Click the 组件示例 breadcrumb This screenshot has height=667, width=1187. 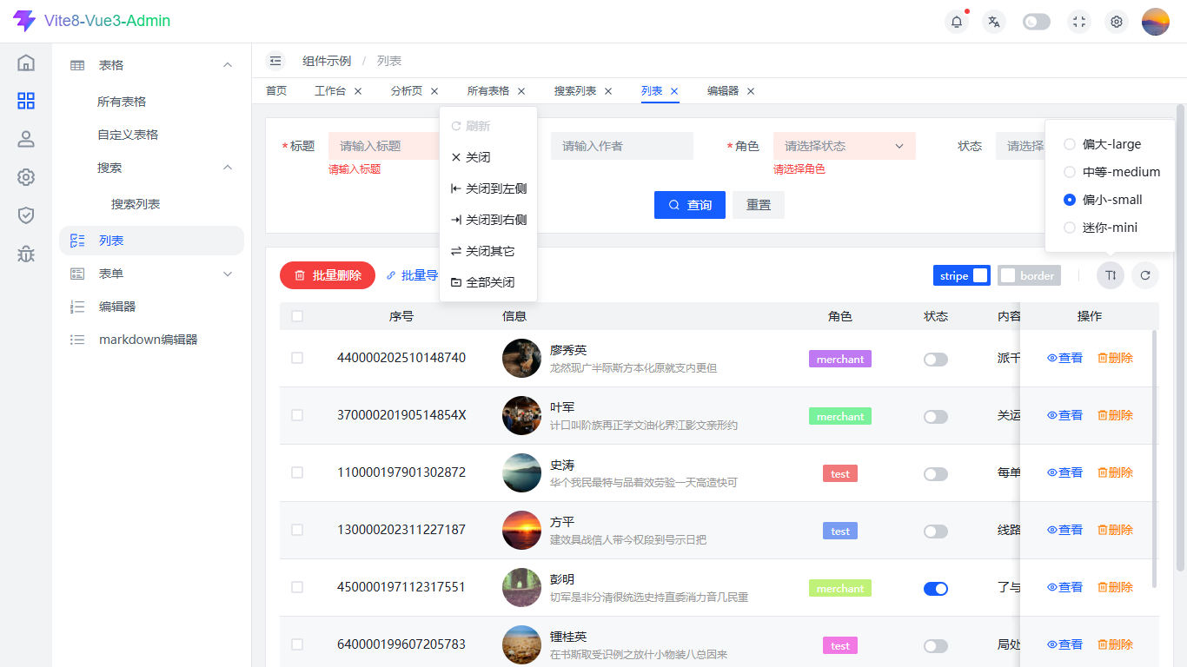327,61
